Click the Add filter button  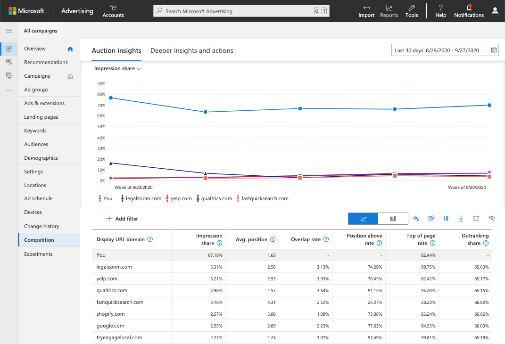click(x=122, y=219)
